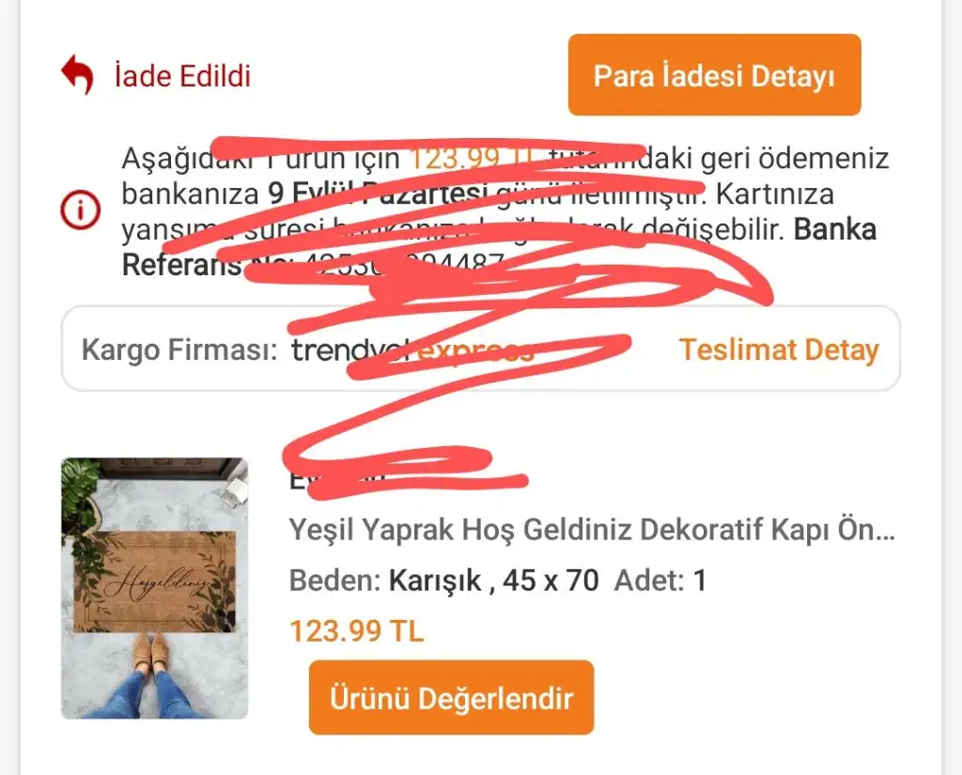Image resolution: width=962 pixels, height=775 pixels.
Task: Click the refund amount in the info text
Action: (x=472, y=159)
